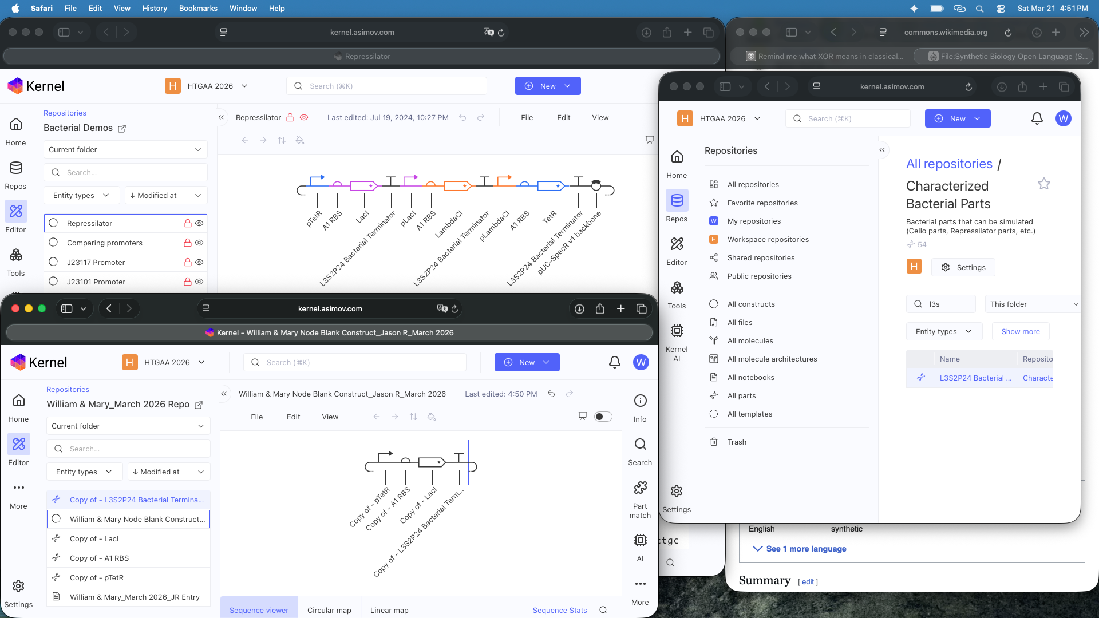The width and height of the screenshot is (1099, 618).
Task: Open the History menu in the macOS menu bar
Action: click(155, 9)
